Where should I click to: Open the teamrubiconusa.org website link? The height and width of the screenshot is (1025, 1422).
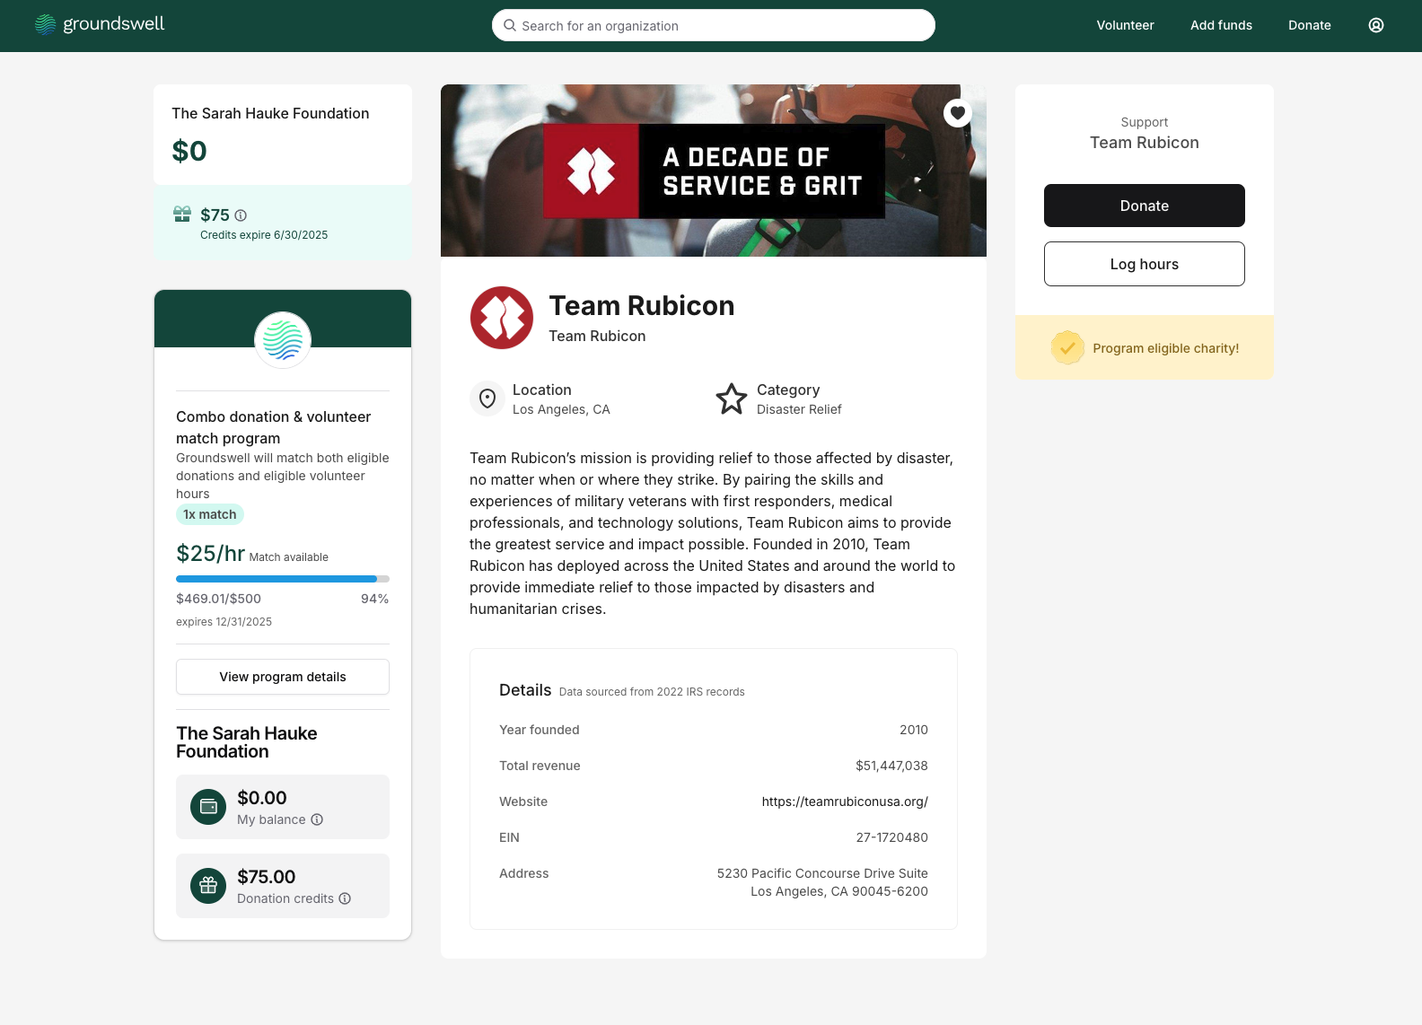click(845, 802)
